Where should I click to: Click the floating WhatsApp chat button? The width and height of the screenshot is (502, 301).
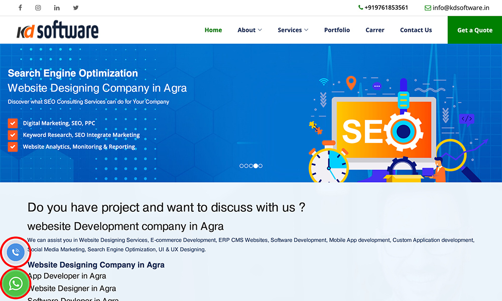click(16, 283)
